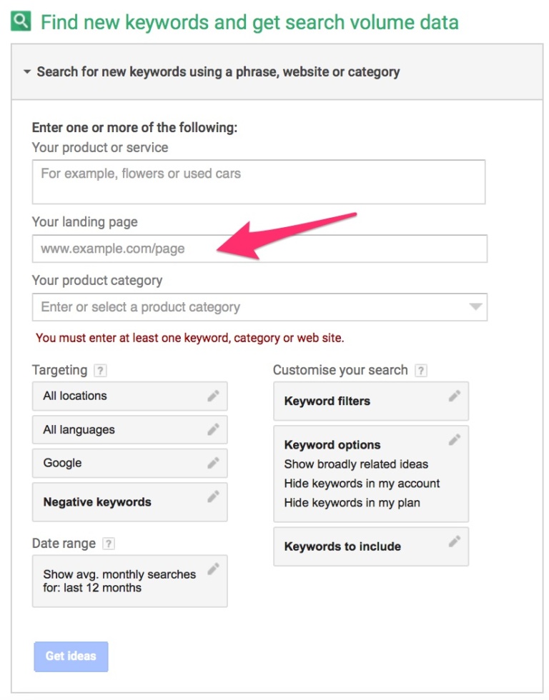This screenshot has height=700, width=549.
Task: Focus the Your product or service field
Action: click(258, 181)
